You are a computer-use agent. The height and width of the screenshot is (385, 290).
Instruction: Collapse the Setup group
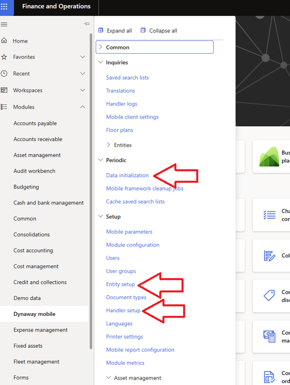point(101,217)
